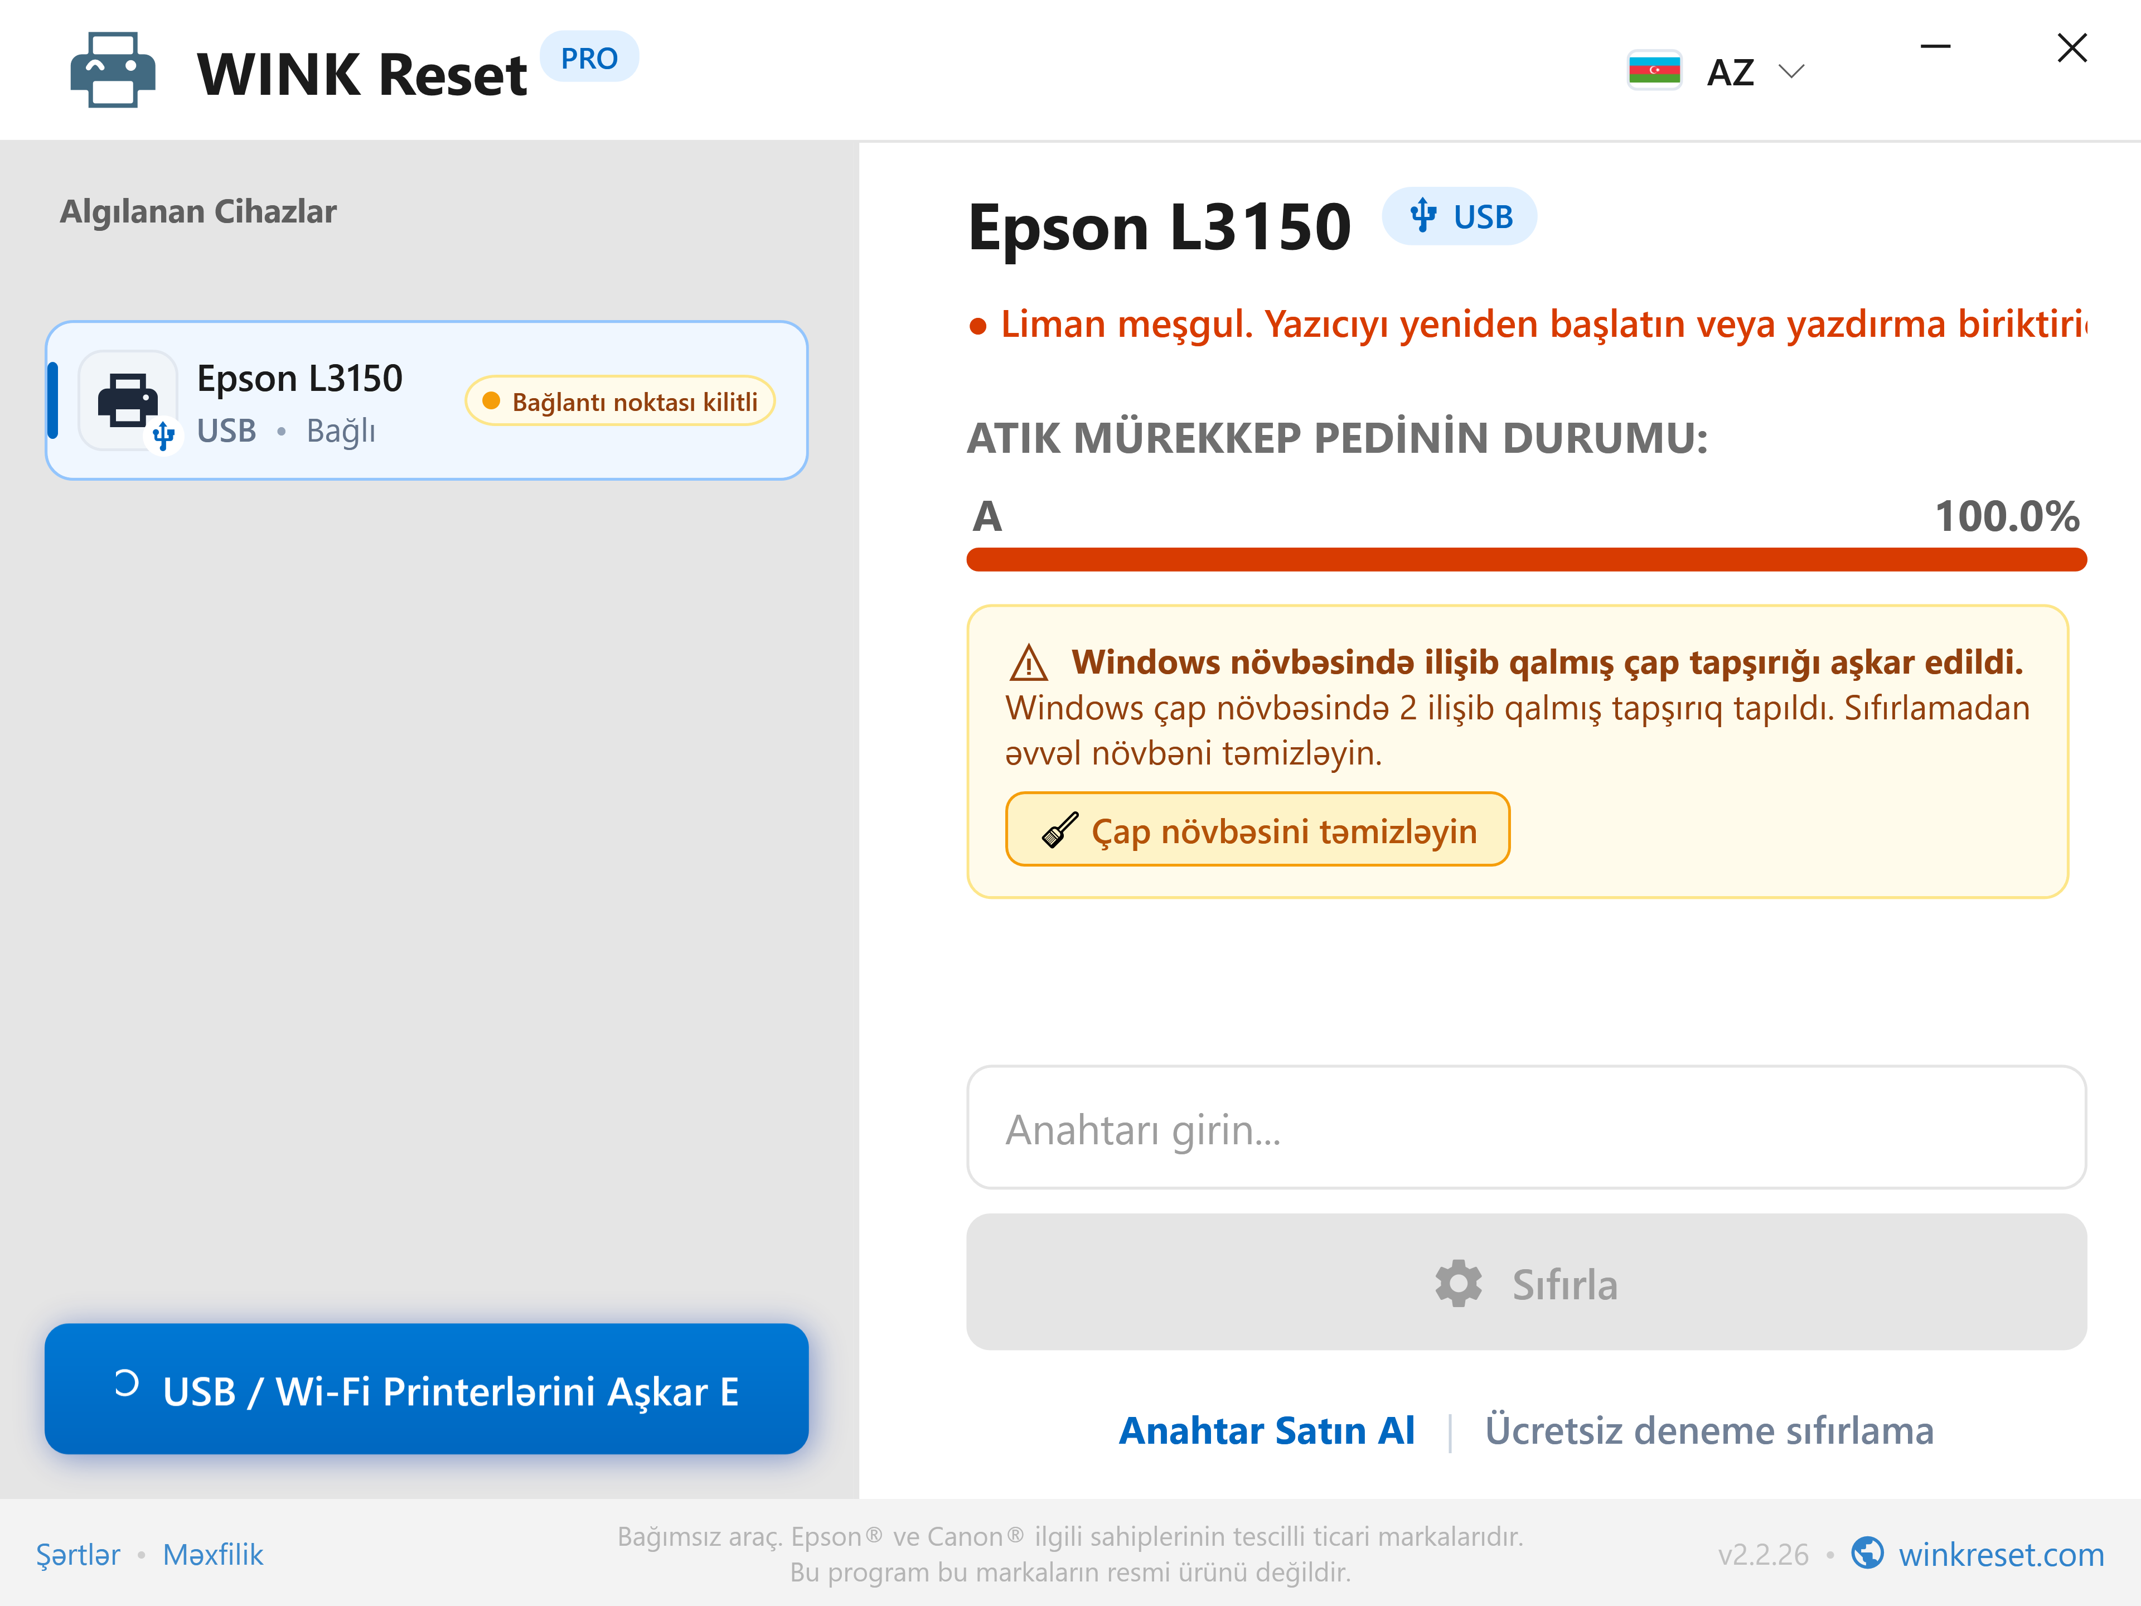Click the PRO badge next to the app title
Screen dimensions: 2141x1606
point(588,57)
